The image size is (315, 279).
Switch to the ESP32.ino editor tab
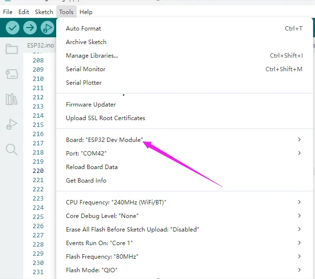point(41,45)
